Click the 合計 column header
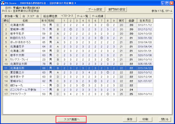 [x=131, y=21]
